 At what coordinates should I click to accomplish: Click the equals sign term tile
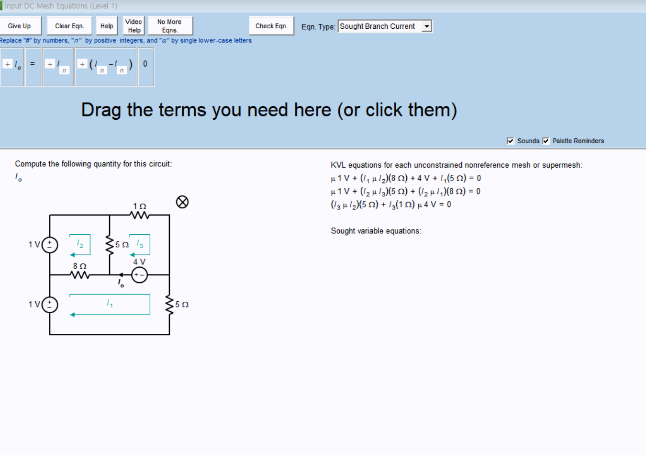point(33,64)
